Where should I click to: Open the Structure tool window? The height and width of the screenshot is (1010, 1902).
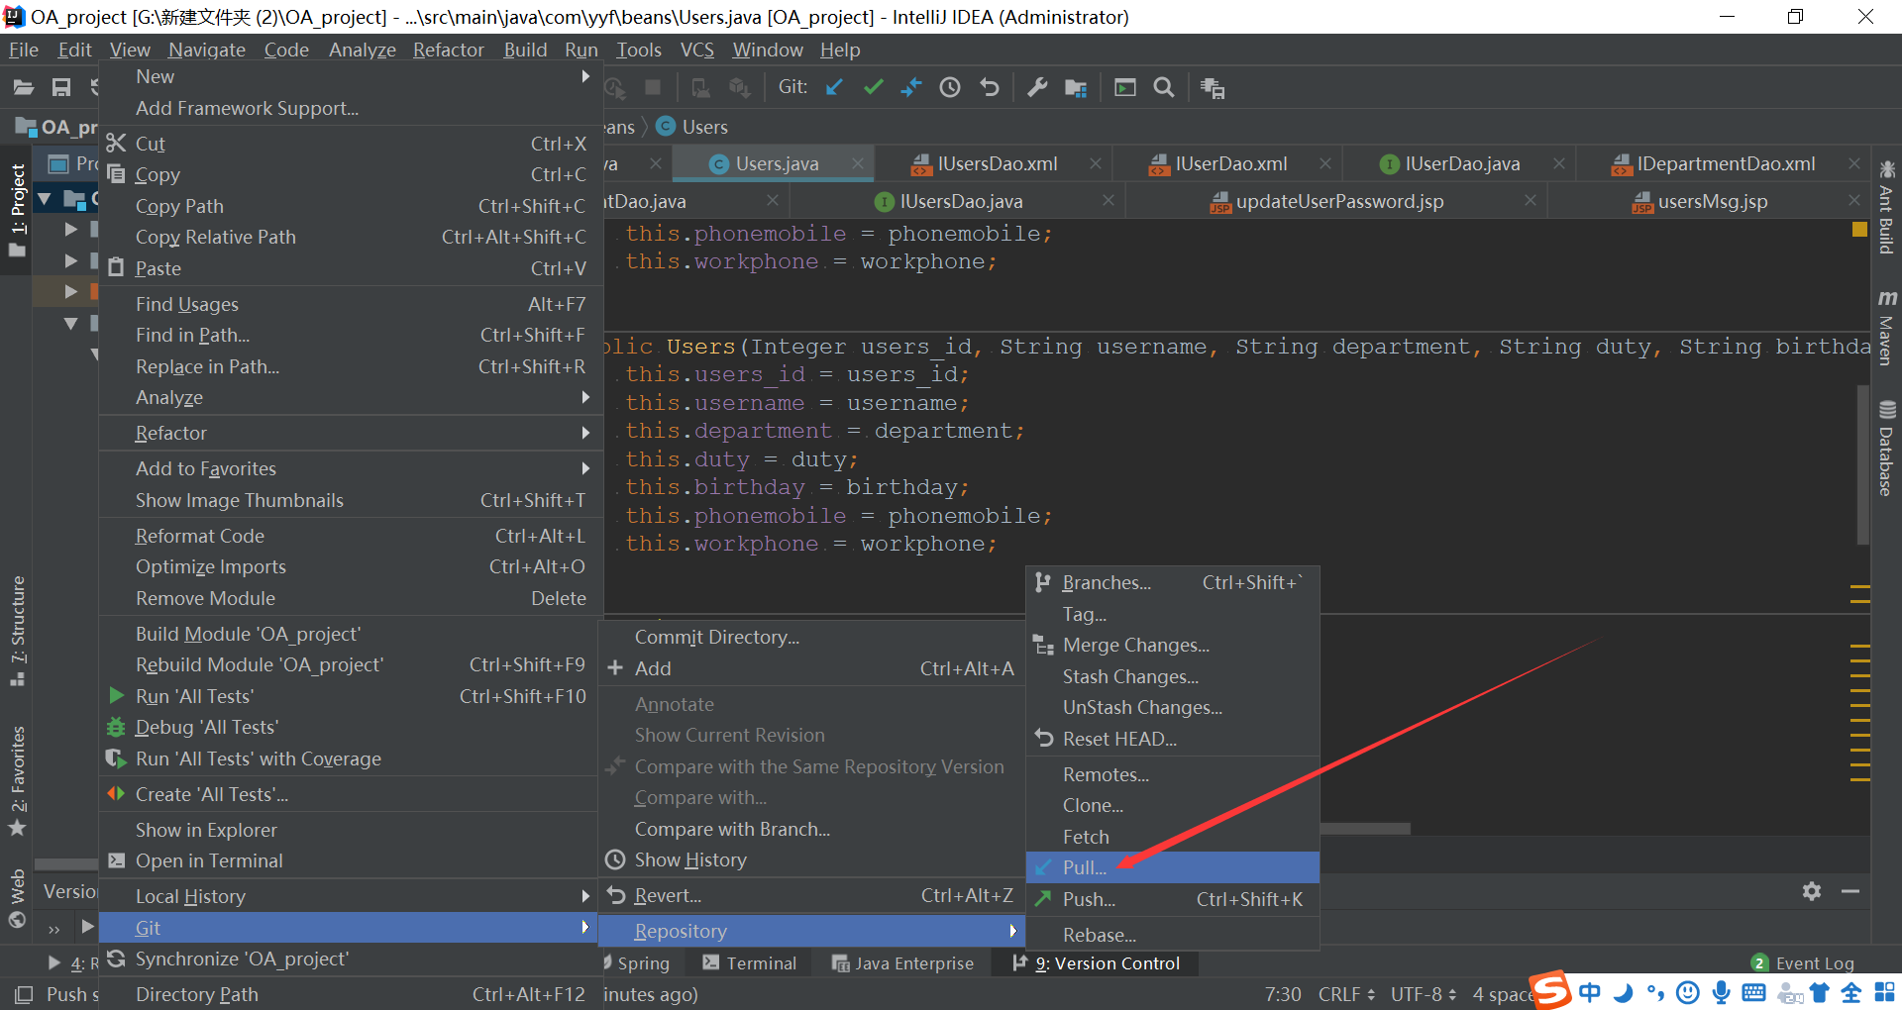coord(17,631)
